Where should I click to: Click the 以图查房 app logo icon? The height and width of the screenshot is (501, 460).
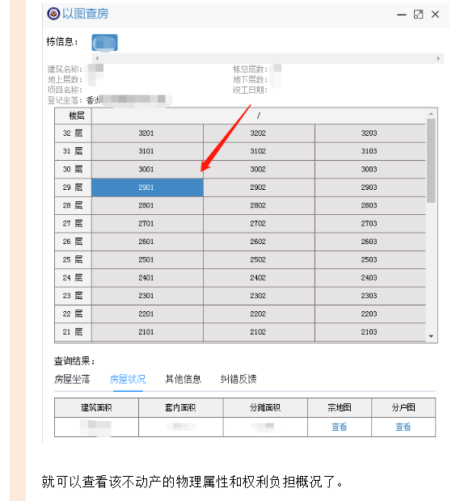tap(53, 14)
